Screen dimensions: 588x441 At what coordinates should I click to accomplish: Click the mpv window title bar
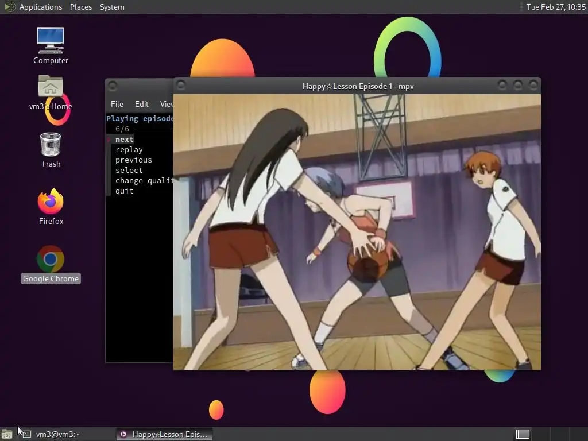click(x=358, y=86)
